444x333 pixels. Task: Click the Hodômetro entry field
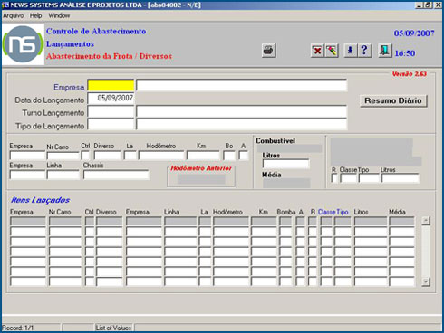(x=161, y=156)
